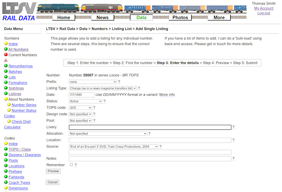
Task: Open the Lots link in sidebar
Action: click(12, 77)
